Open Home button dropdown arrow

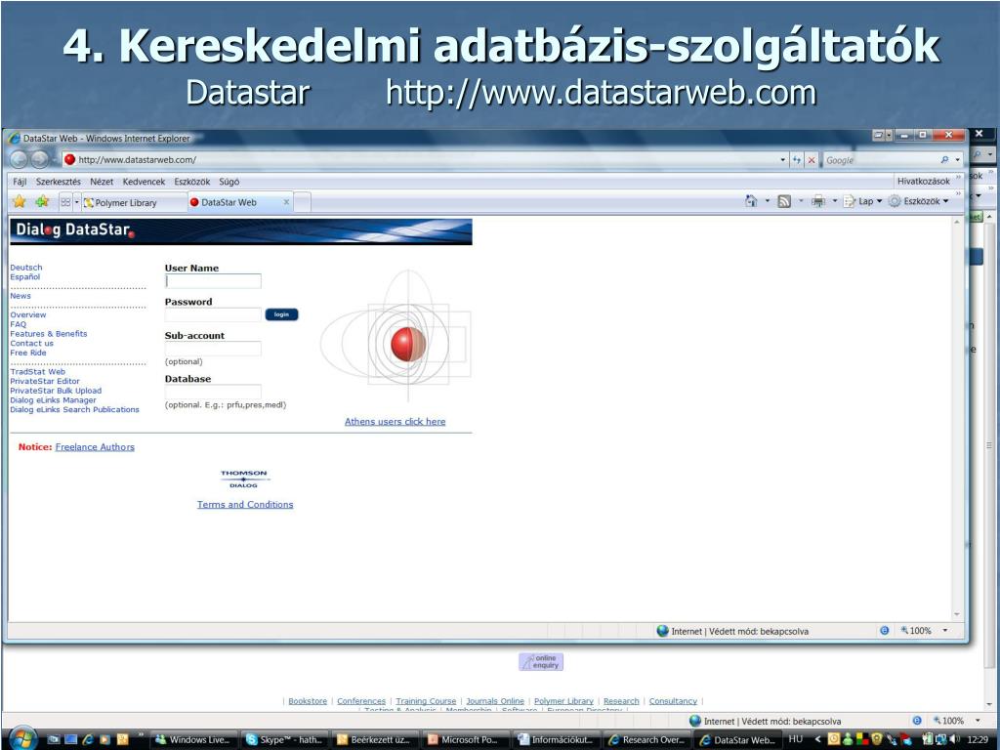768,201
